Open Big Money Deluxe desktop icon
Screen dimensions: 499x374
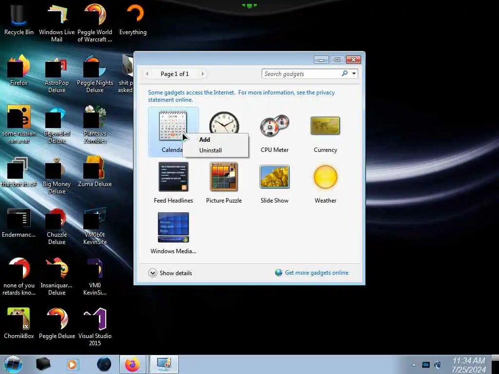pos(57,175)
